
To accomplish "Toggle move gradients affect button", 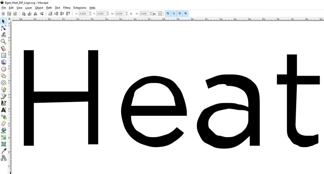I will pyautogui.click(x=180, y=14).
